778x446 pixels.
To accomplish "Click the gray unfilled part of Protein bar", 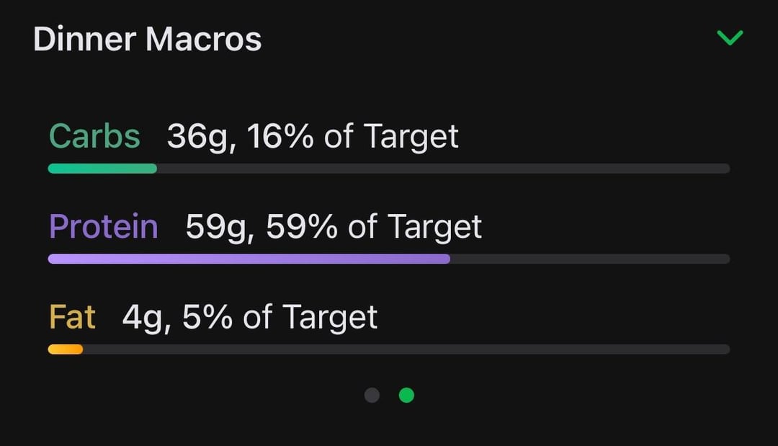I will pyautogui.click(x=589, y=259).
